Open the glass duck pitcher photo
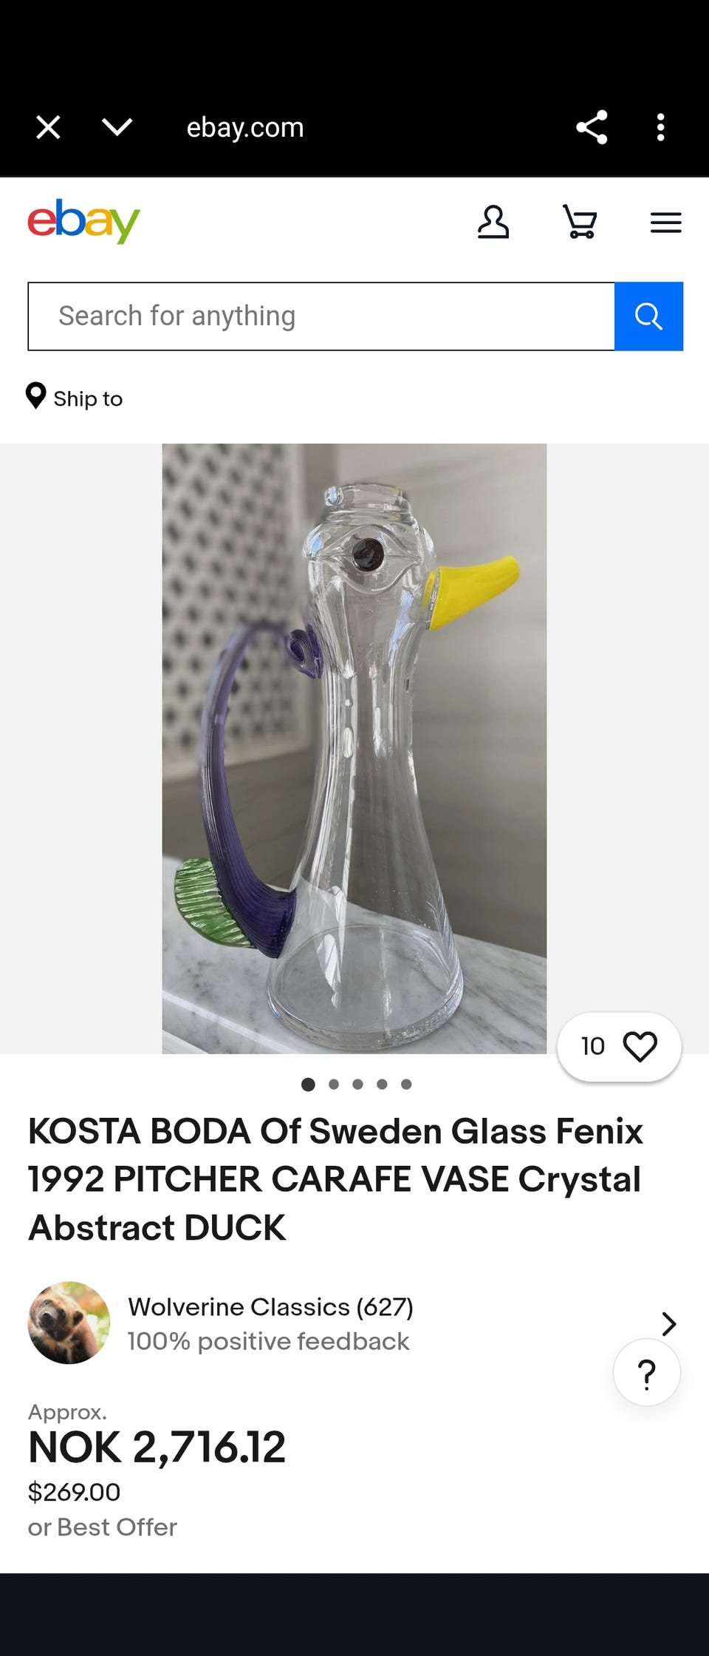 354,748
